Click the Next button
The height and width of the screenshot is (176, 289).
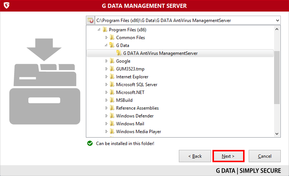point(228,156)
